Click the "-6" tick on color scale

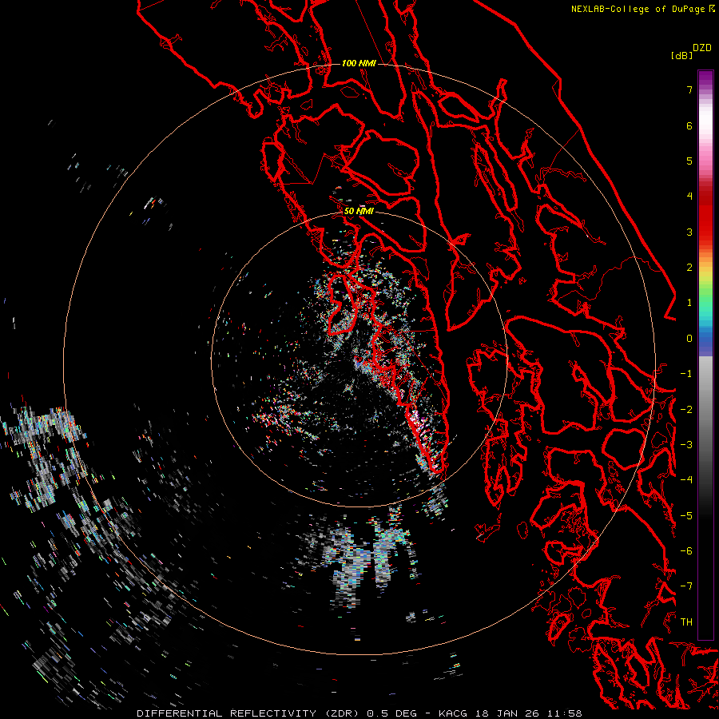pos(686,551)
